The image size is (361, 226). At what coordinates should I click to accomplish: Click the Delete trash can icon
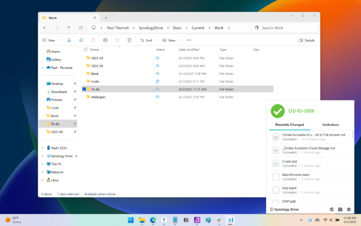coord(129,40)
